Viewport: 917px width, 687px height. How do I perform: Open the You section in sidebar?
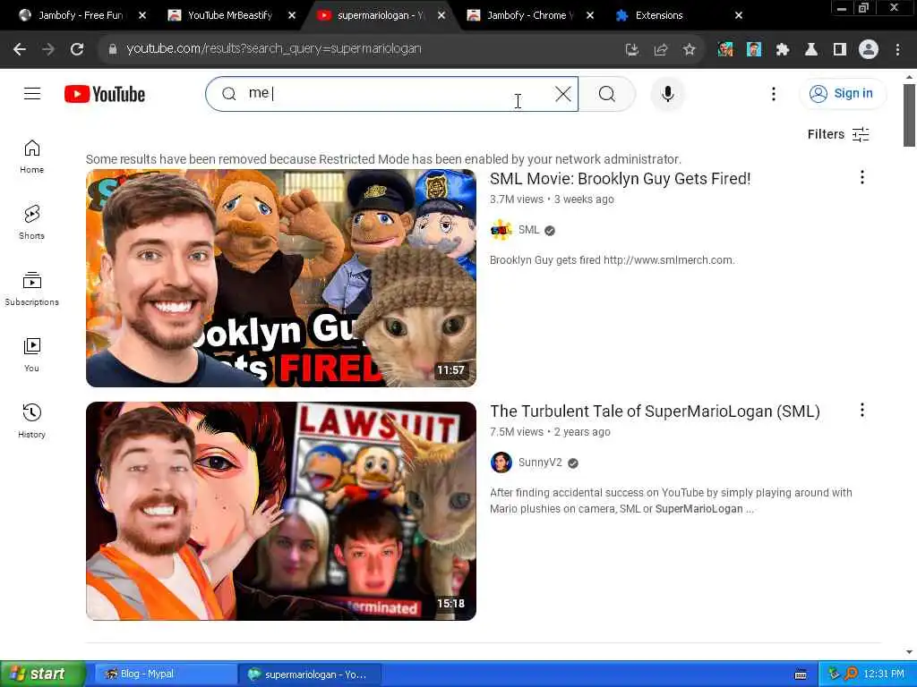point(31,354)
